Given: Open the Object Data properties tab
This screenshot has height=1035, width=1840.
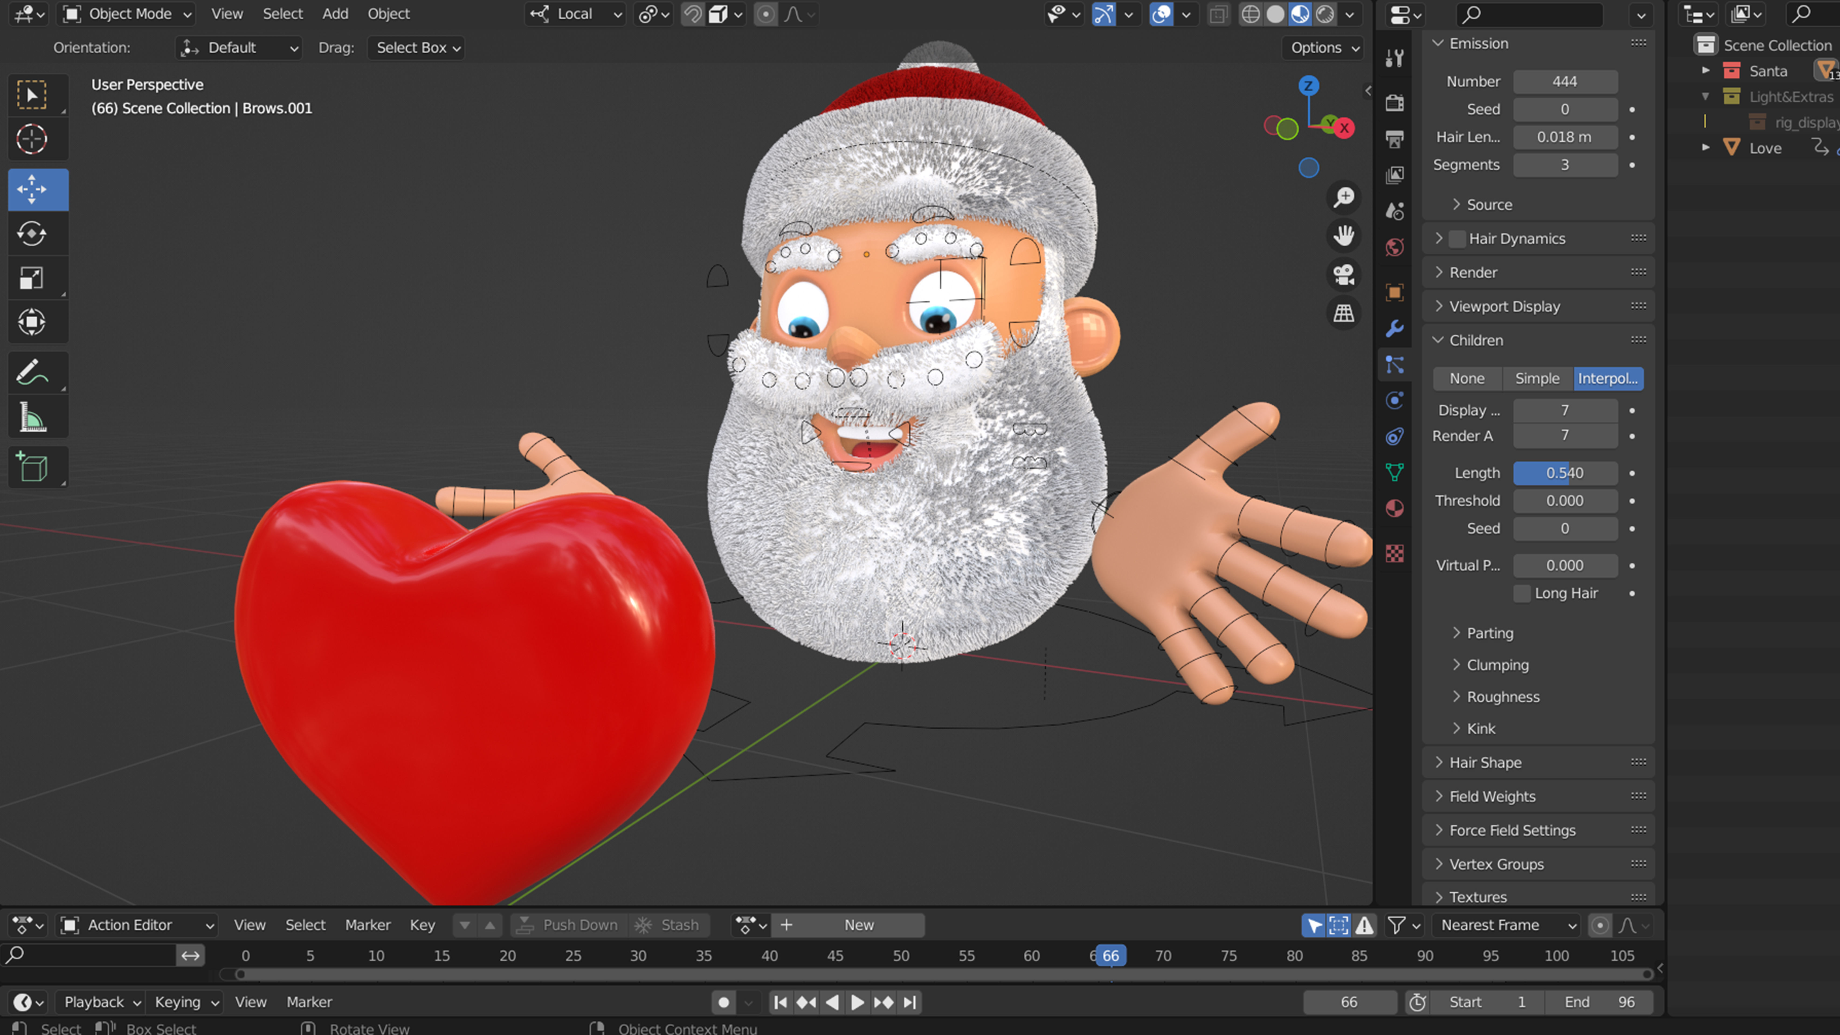Looking at the screenshot, I should click(1394, 472).
